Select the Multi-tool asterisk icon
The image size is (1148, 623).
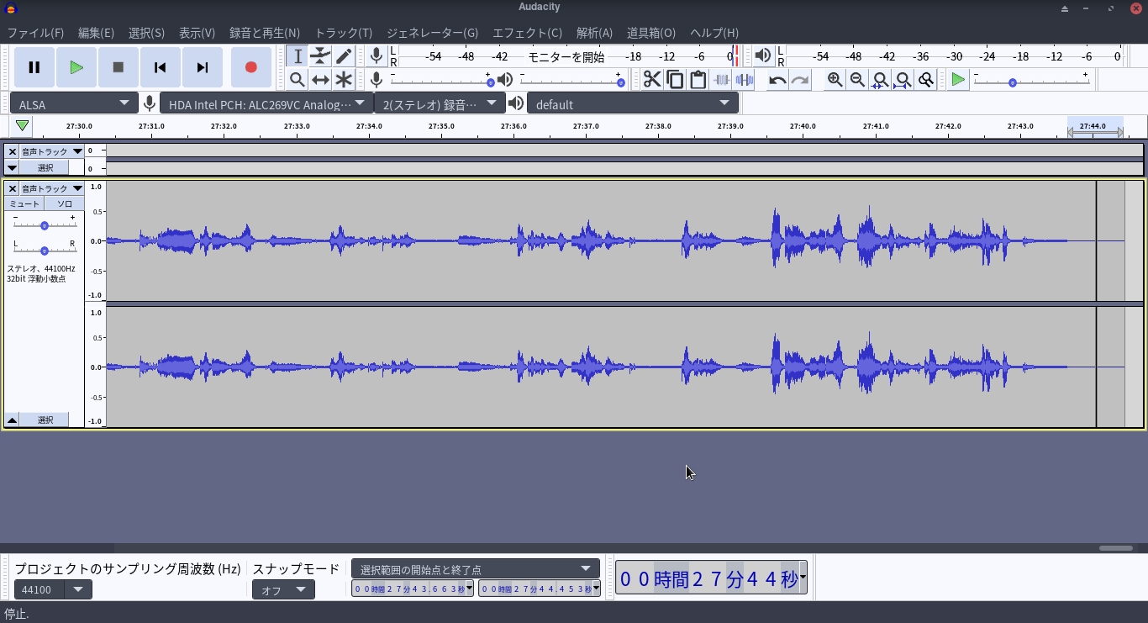[x=344, y=80]
